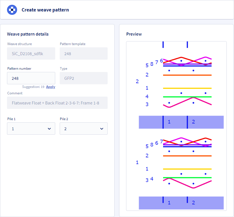This screenshot has height=217, width=234.
Task: Open the Pile 2 dropdown
Action: 84,129
